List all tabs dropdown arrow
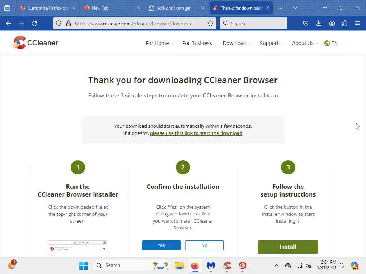 (x=295, y=8)
